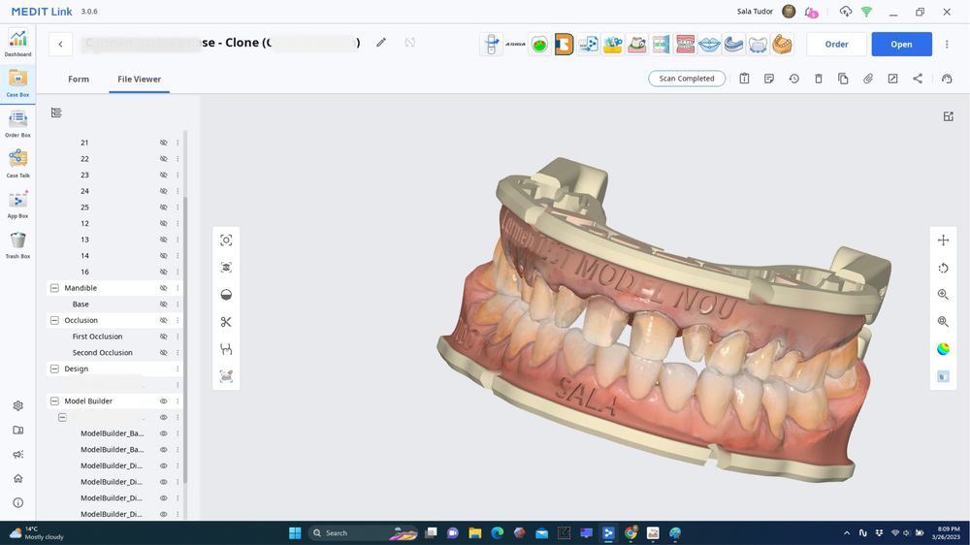Click the Windows taskbar Search box
This screenshot has width=970, height=545.
click(x=349, y=532)
